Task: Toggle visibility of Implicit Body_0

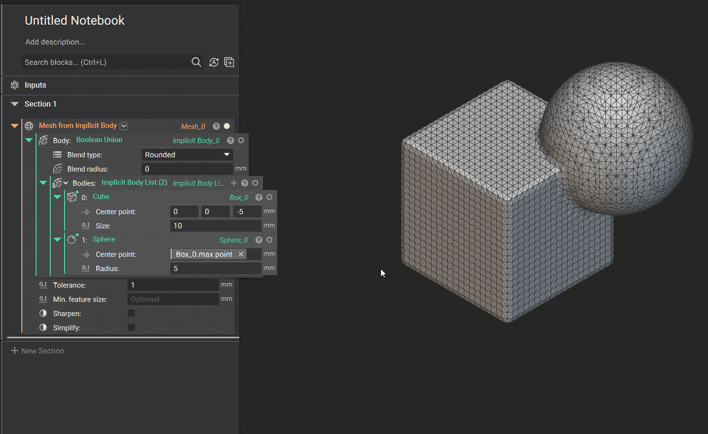Action: click(x=241, y=140)
